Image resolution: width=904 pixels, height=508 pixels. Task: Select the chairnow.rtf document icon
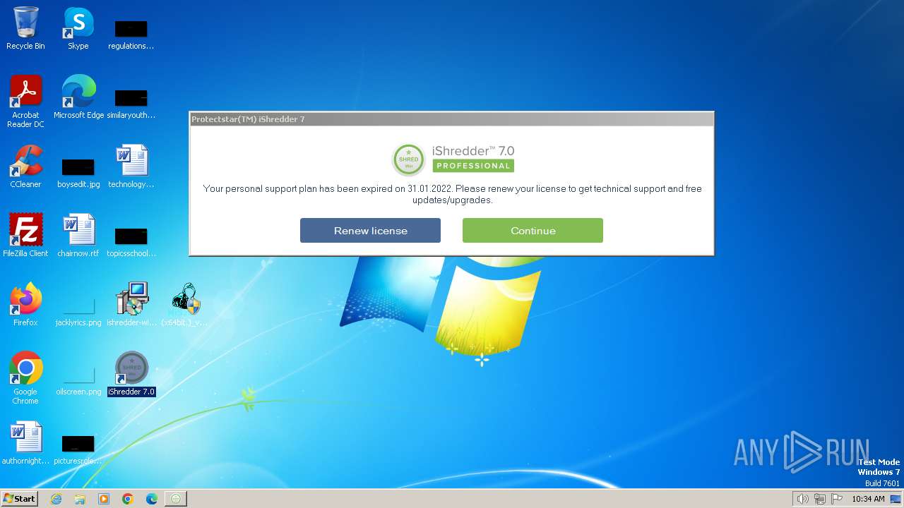78,236
